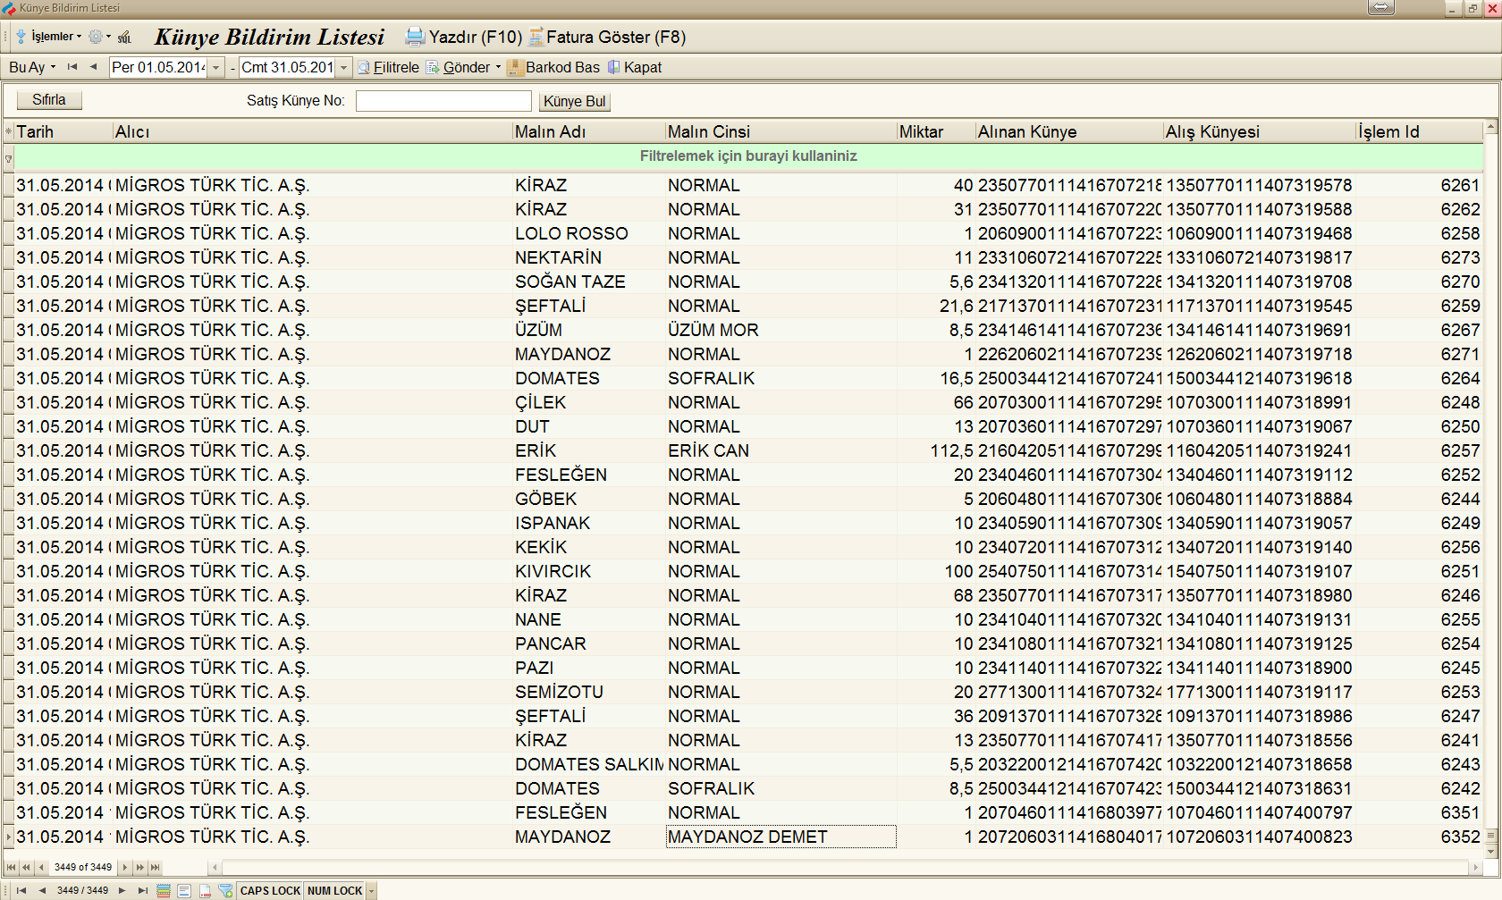Image resolution: width=1502 pixels, height=900 pixels.
Task: Select the SEMİZOTU row product cell
Action: [x=588, y=692]
